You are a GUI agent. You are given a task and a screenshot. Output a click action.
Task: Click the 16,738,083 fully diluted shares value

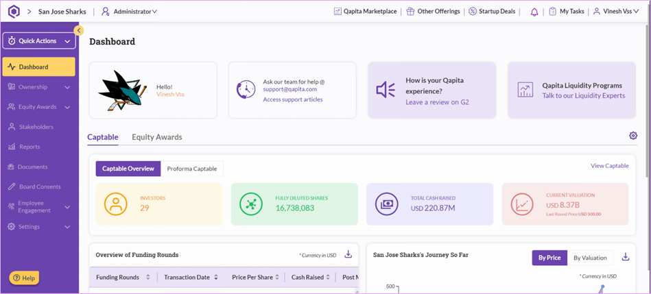pyautogui.click(x=295, y=208)
